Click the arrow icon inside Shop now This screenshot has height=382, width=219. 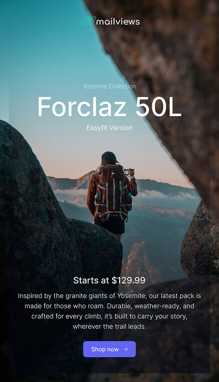click(126, 349)
